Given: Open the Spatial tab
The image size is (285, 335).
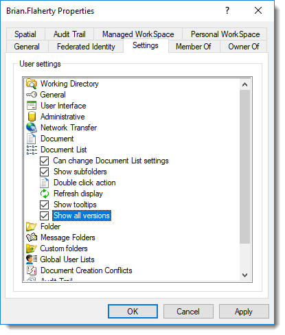Looking at the screenshot, I should [25, 34].
